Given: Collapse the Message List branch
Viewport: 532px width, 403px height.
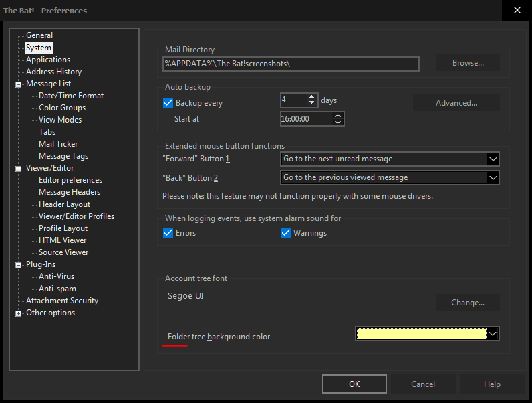Looking at the screenshot, I should click(18, 84).
